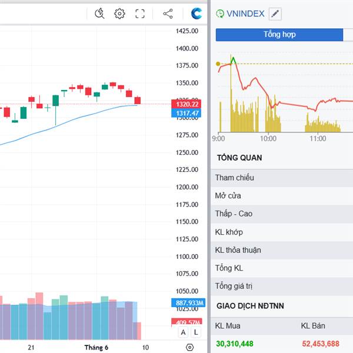353x353 pixels.
Task: Click the Tháng 6 date axis label
Action: tap(96, 348)
